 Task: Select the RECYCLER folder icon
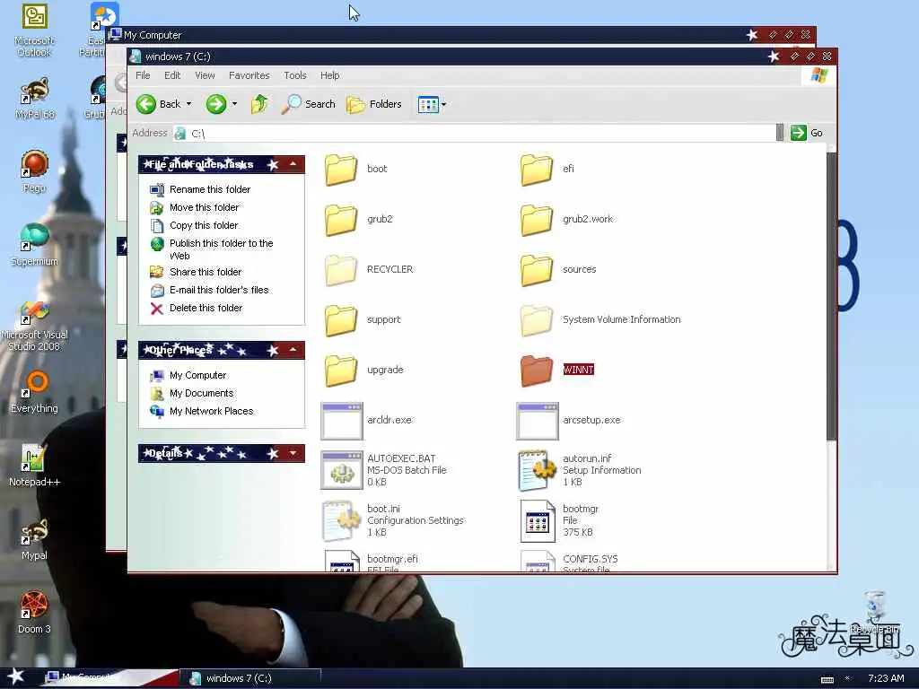(x=341, y=270)
